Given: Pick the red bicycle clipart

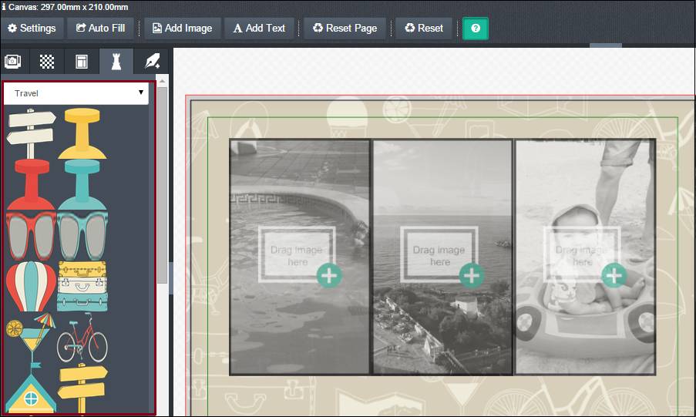Looking at the screenshot, I should (x=82, y=337).
